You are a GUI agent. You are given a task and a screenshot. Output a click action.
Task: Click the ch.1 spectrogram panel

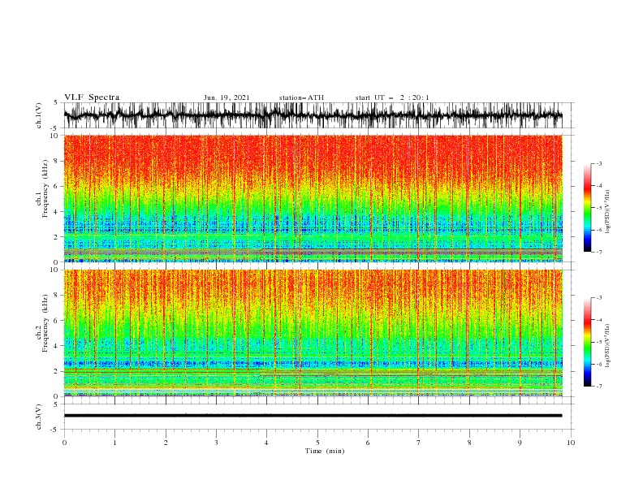tap(313, 198)
